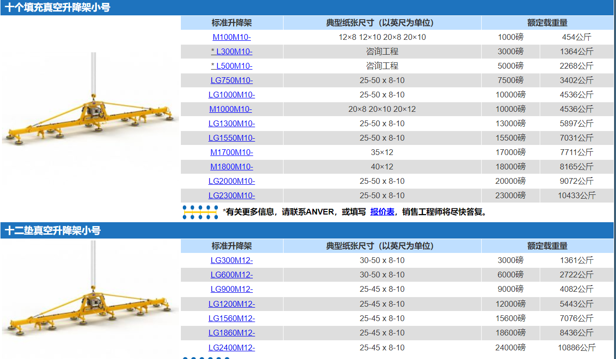Select 25-50 x 8-10 in LG750M10- row
The height and width of the screenshot is (359, 616).
click(382, 80)
